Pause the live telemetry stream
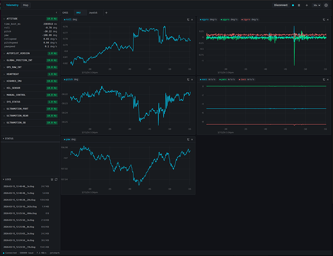Image resolution: width=333 pixels, height=256 pixels. tap(299, 5)
